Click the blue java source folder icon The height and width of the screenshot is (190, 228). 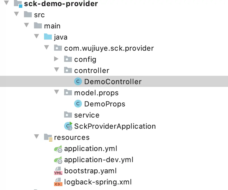pyautogui.click(x=48, y=37)
